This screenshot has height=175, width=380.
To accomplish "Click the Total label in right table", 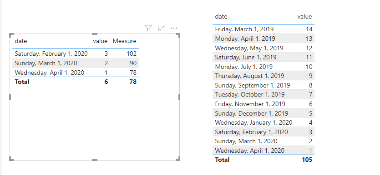I will tap(222, 160).
